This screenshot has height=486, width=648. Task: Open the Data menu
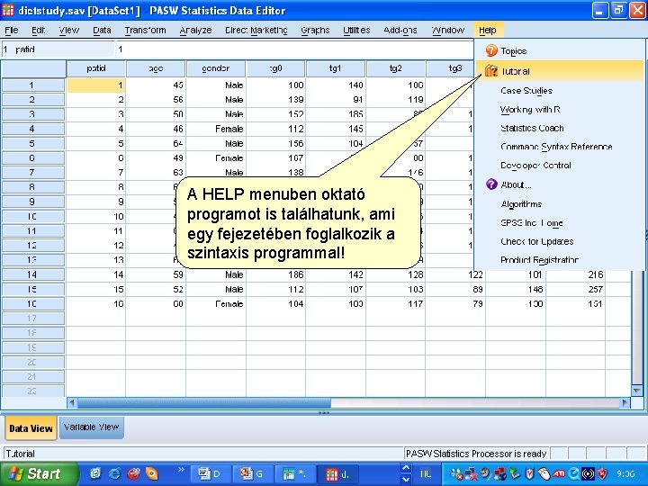(x=102, y=31)
